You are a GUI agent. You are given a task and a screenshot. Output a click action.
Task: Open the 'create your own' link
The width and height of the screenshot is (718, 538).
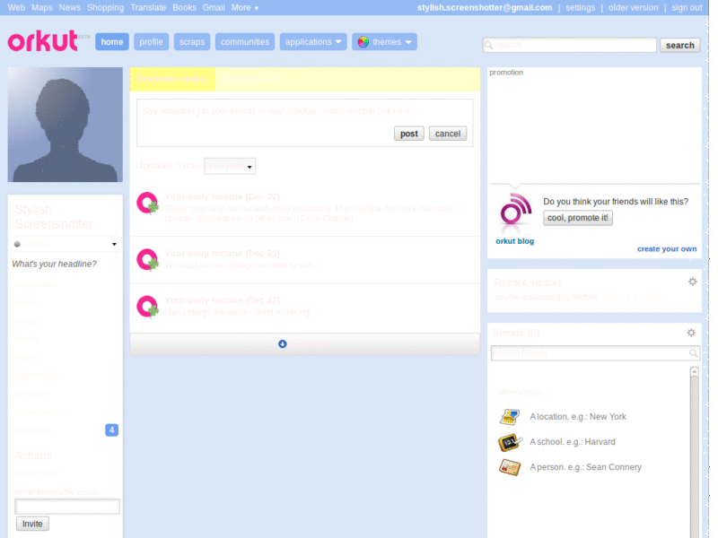(667, 249)
